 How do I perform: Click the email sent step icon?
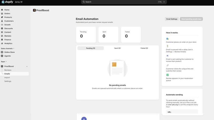click(167, 56)
